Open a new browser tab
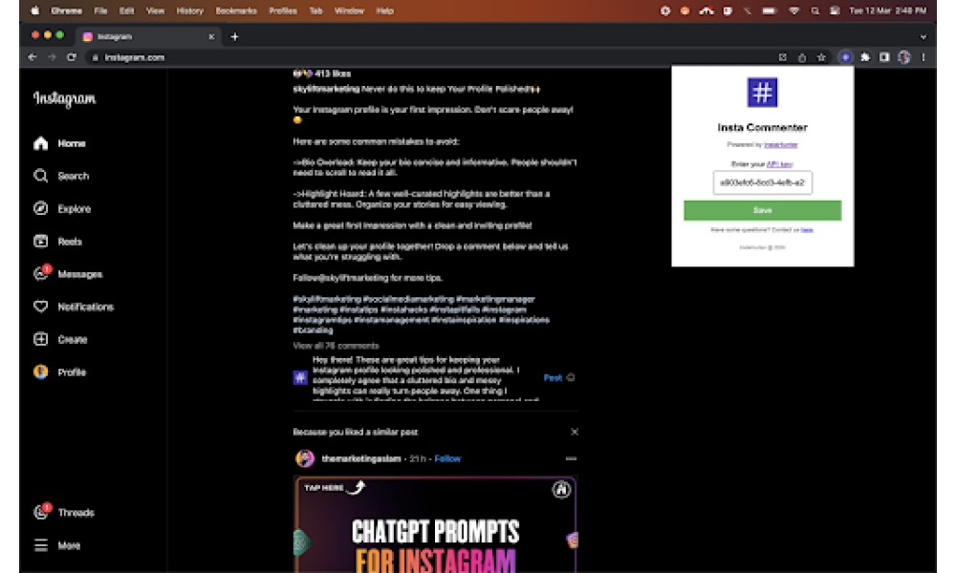This screenshot has width=956, height=573. pyautogui.click(x=234, y=36)
